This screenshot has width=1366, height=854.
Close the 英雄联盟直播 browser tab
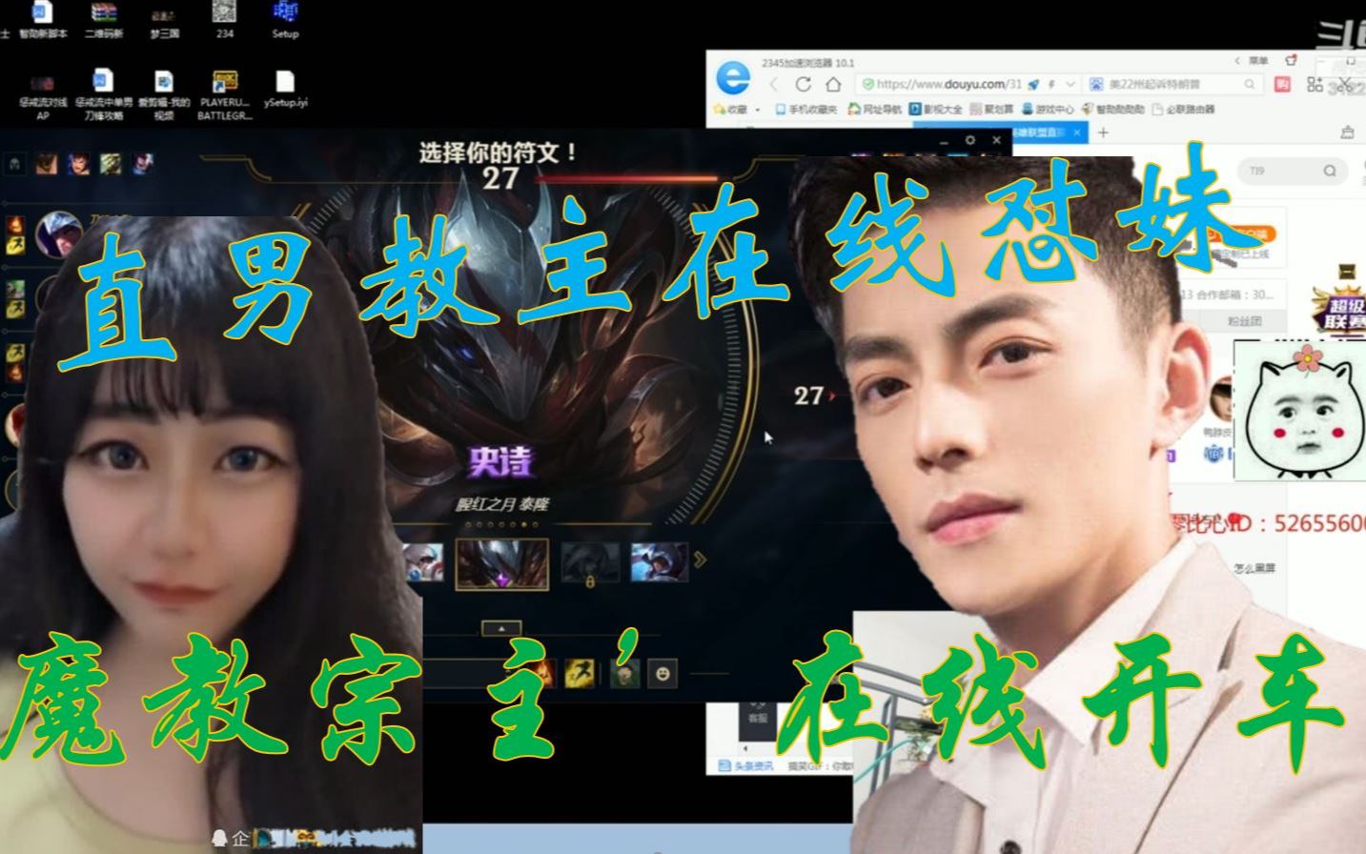[x=1077, y=132]
